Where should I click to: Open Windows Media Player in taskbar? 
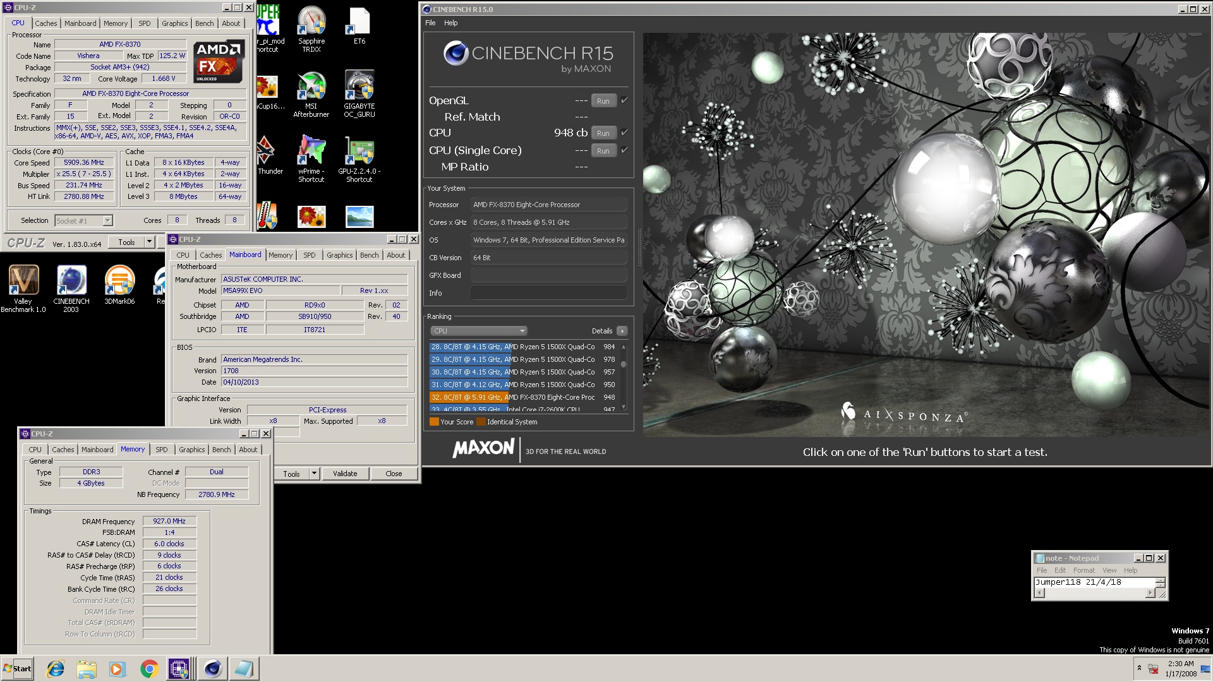coord(118,669)
